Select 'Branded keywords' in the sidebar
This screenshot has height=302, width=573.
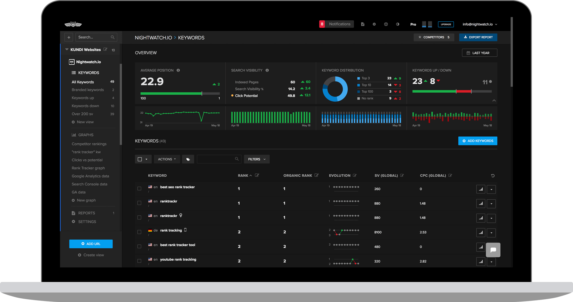[x=88, y=90]
